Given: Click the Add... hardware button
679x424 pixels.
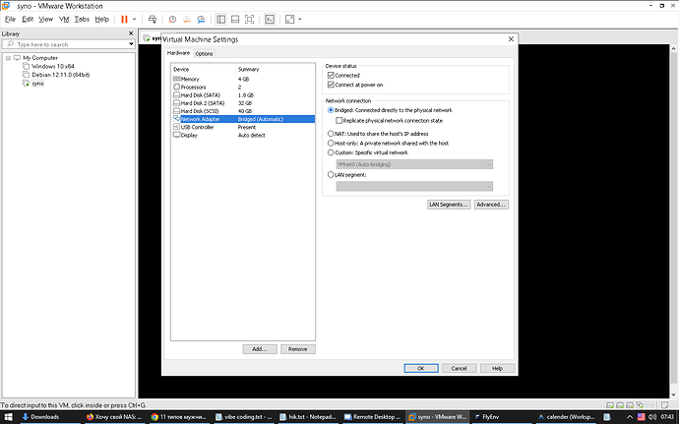Looking at the screenshot, I should [260, 349].
